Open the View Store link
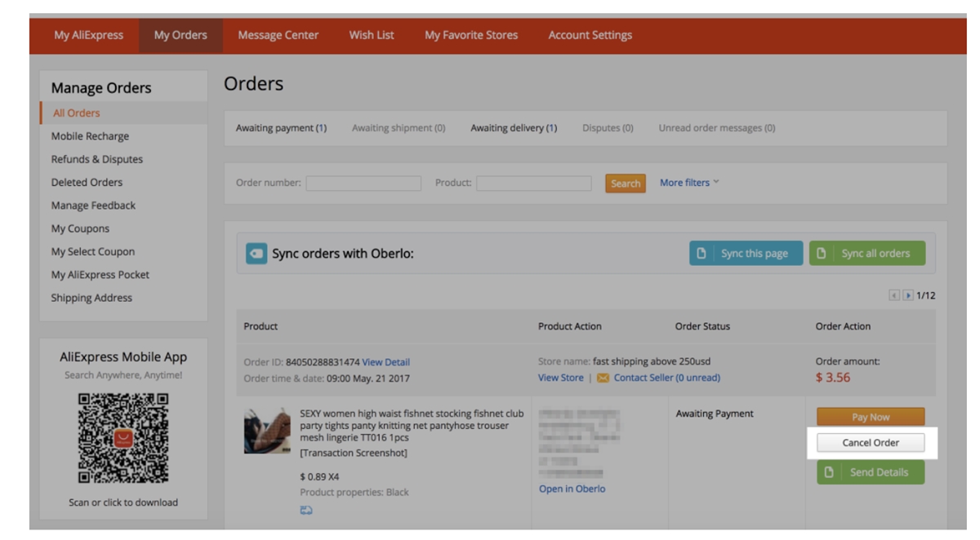Screen dimensions: 980x540 [561, 378]
